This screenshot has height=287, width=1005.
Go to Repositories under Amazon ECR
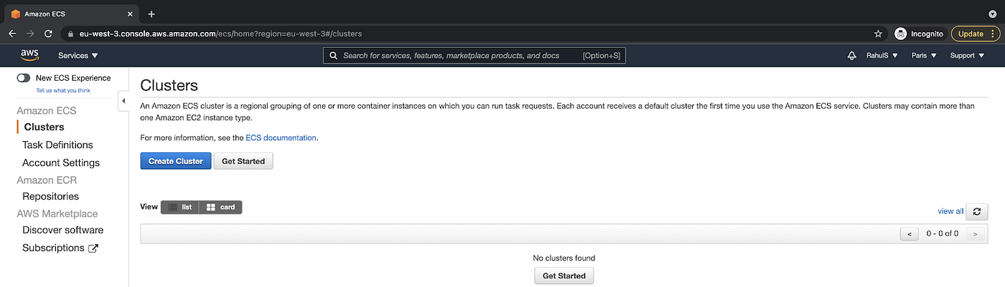click(50, 196)
